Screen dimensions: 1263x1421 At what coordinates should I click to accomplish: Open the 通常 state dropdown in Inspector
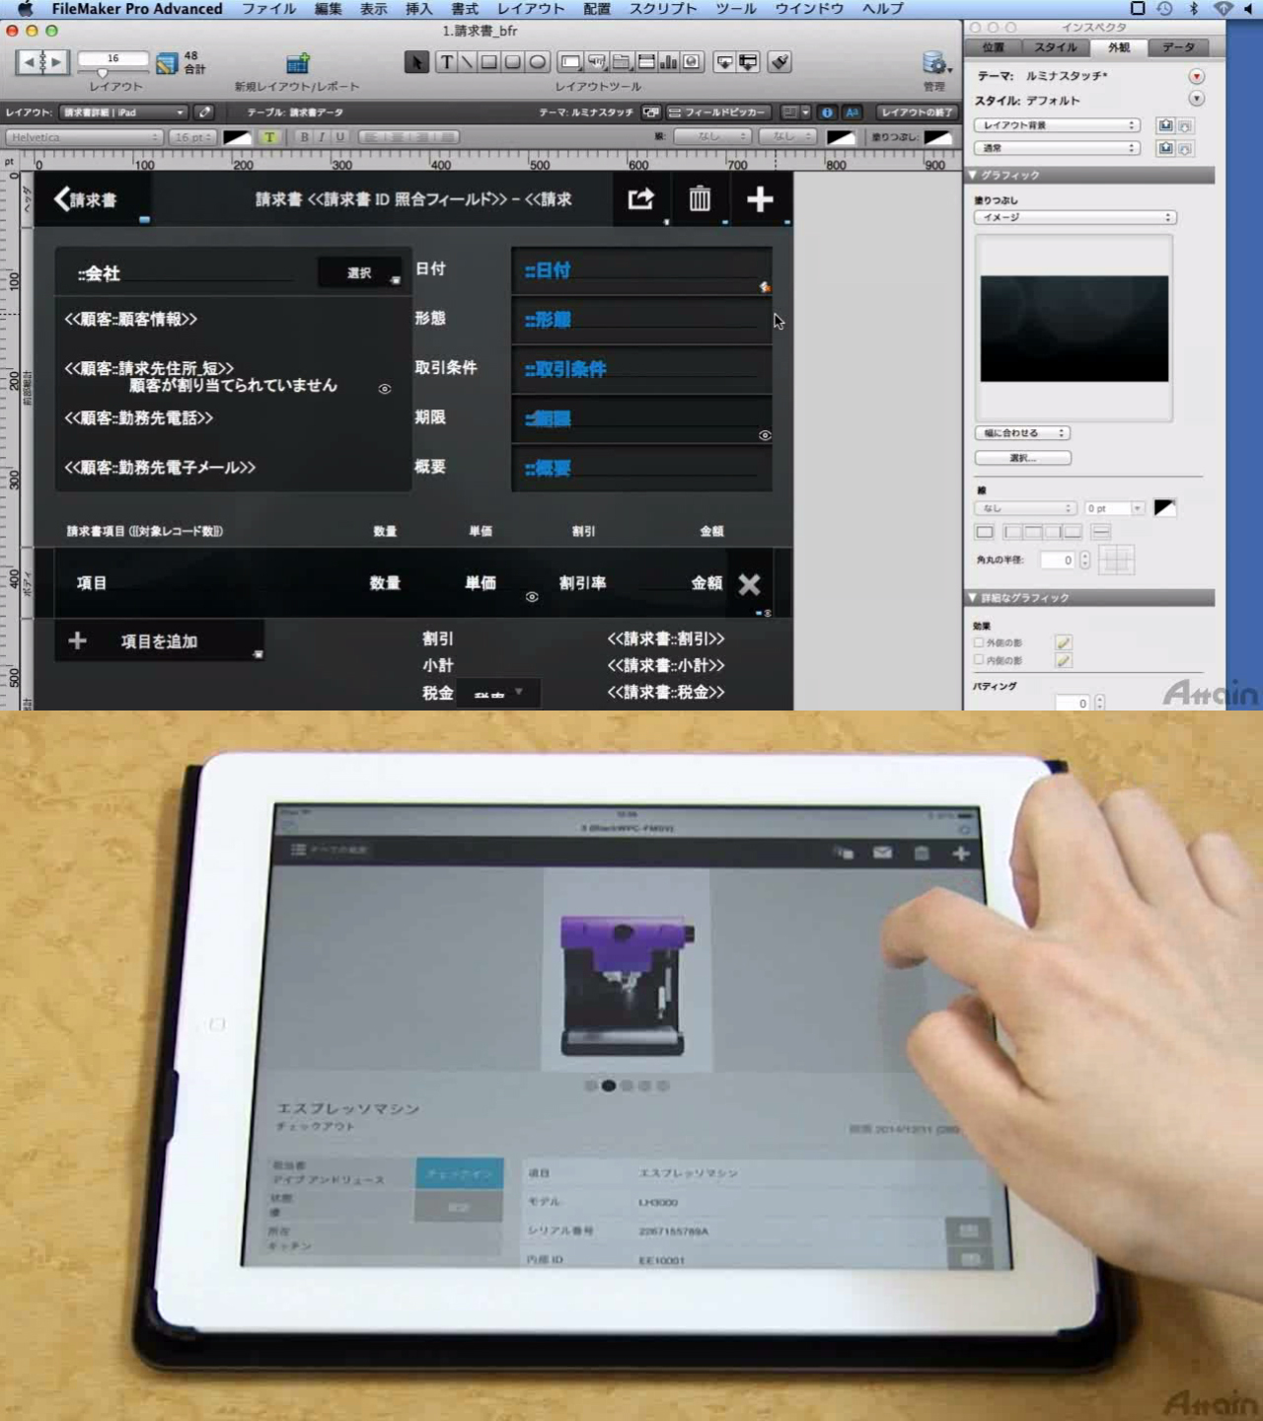pos(1057,148)
